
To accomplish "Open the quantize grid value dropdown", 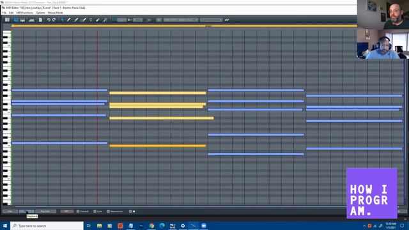I will pyautogui.click(x=121, y=20).
